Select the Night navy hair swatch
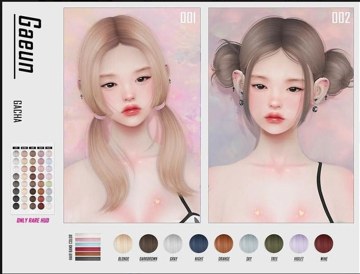 [199, 243]
